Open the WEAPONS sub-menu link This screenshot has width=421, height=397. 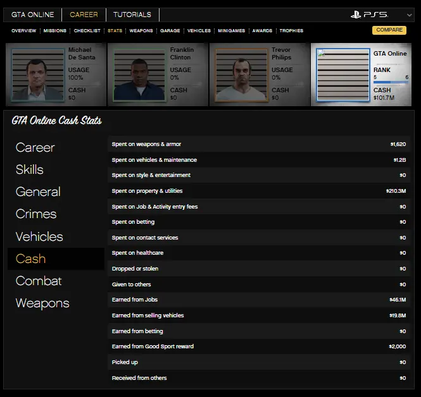(x=141, y=30)
